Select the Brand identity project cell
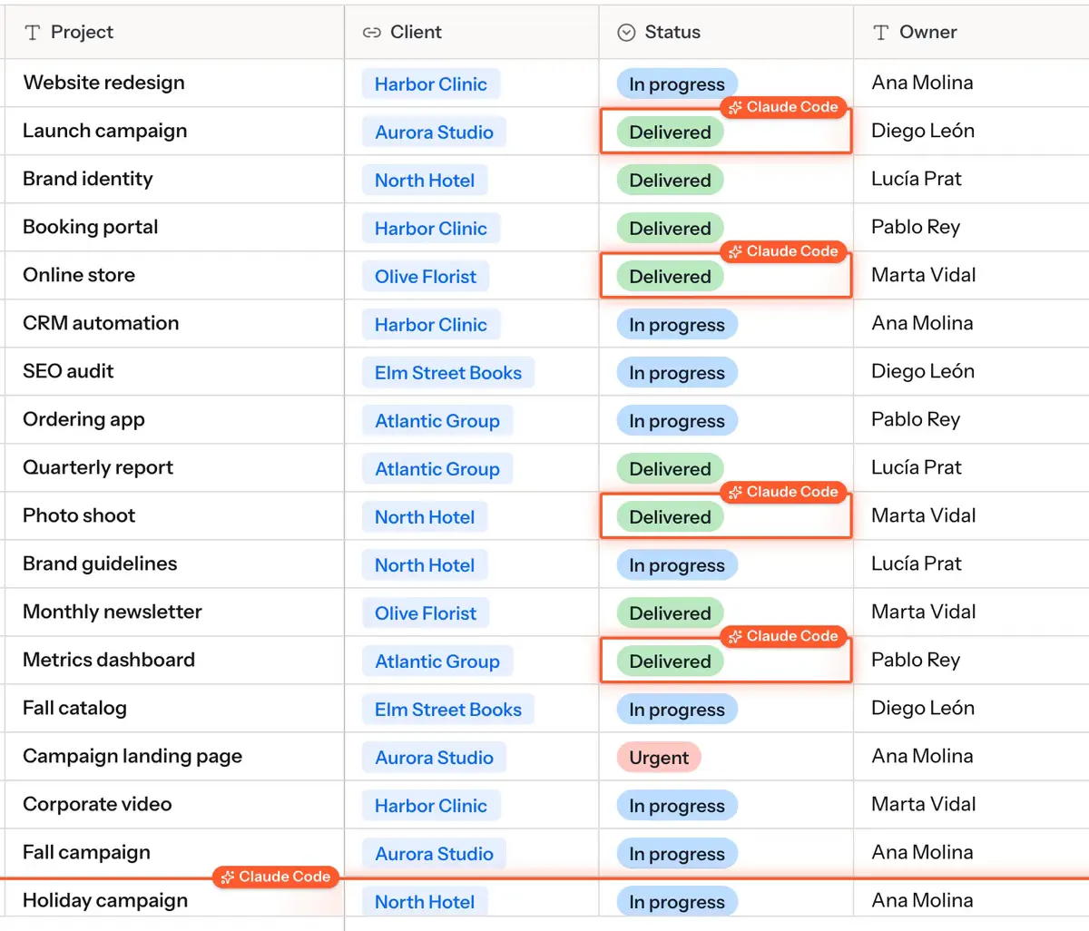The height and width of the screenshot is (931, 1089). 174,180
